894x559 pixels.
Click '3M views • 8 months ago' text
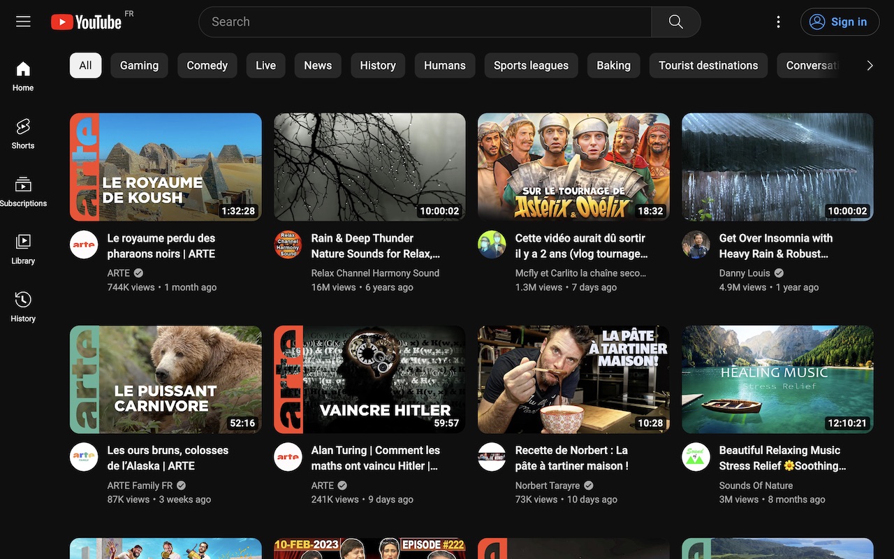click(772, 500)
